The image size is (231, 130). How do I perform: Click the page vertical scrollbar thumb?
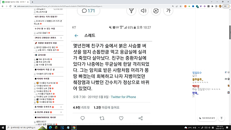pos(230,32)
